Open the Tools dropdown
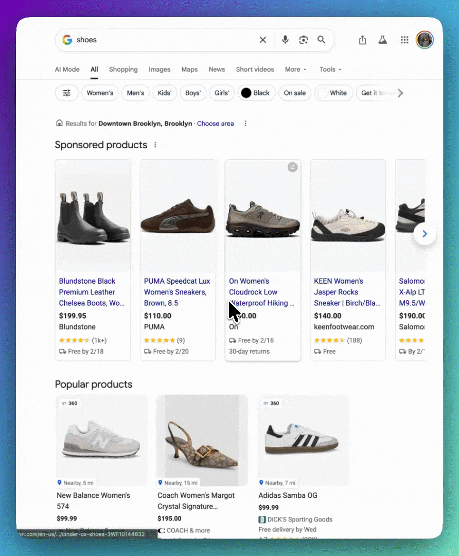This screenshot has height=556, width=459. point(330,69)
